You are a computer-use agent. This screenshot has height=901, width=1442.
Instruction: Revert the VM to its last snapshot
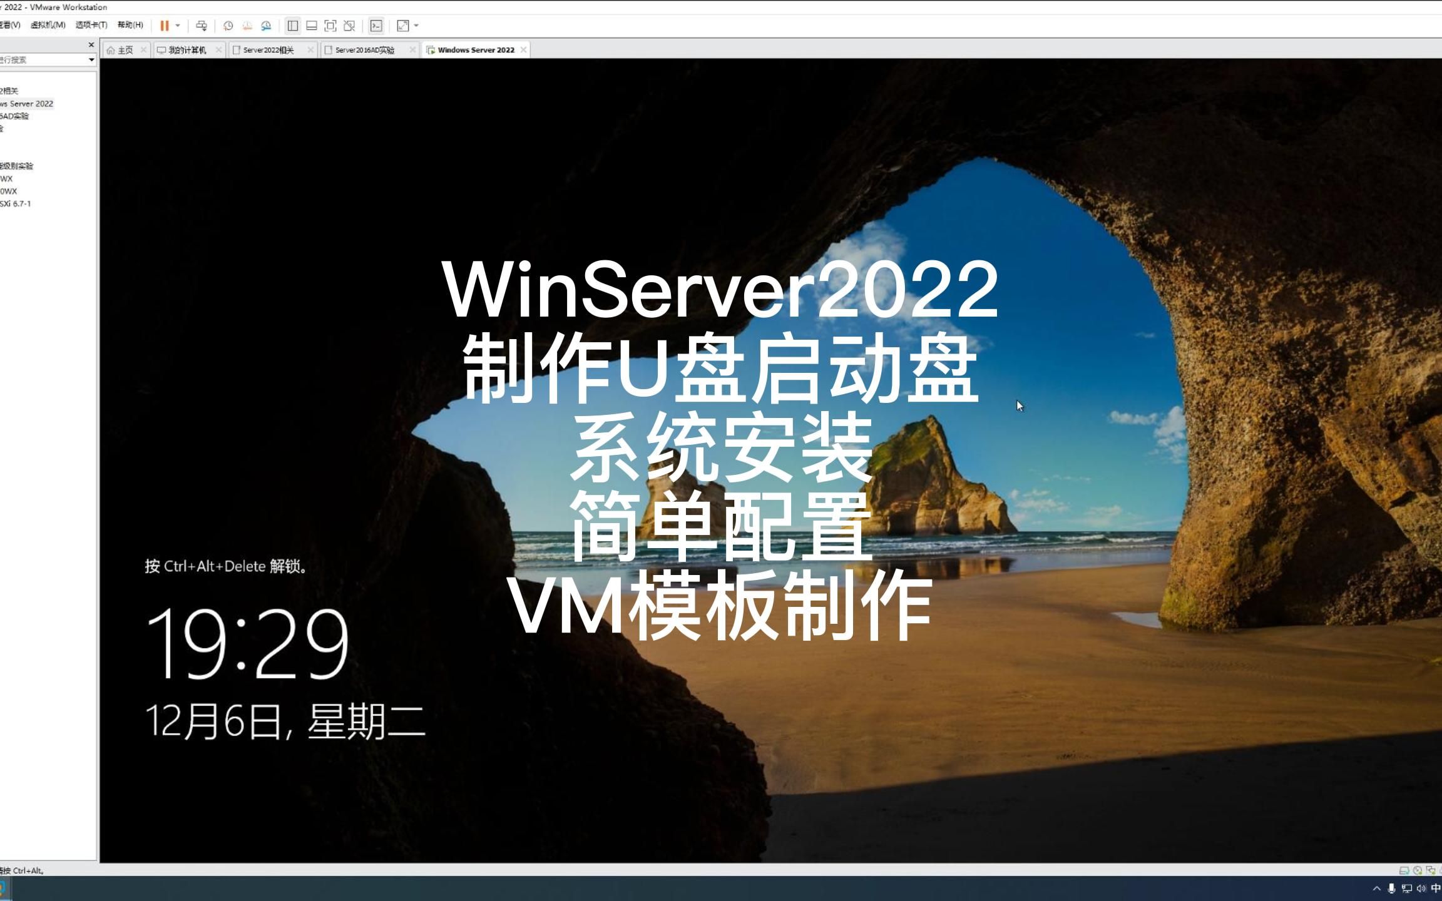point(247,26)
